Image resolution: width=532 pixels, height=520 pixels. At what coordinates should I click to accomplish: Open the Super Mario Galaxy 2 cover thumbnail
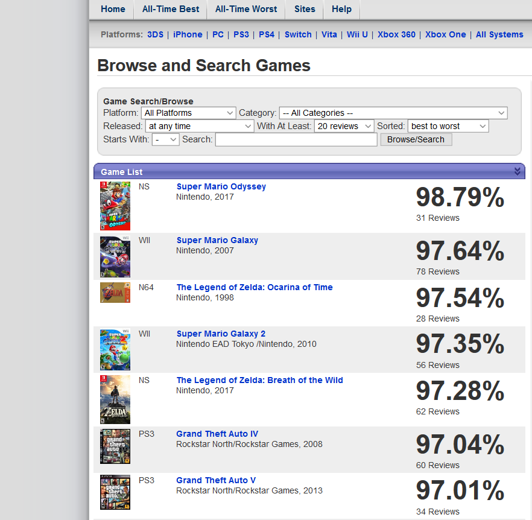coord(115,350)
